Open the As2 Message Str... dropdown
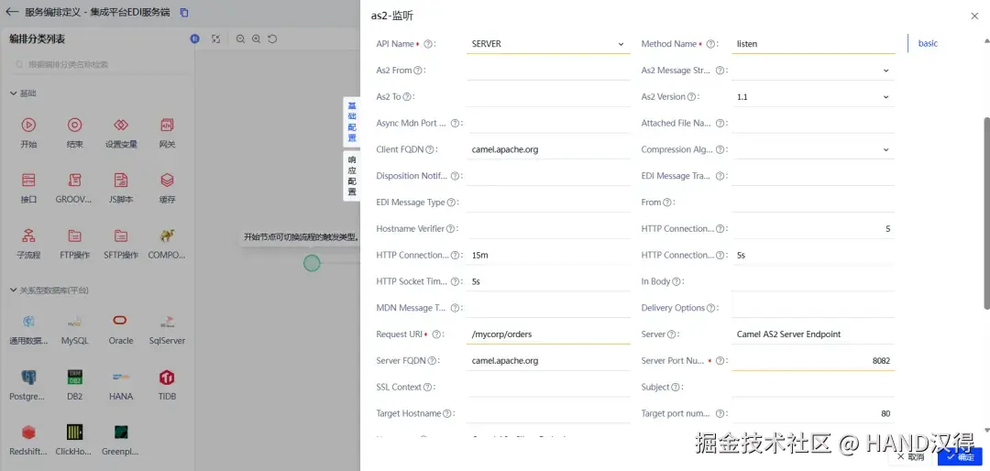The height and width of the screenshot is (471, 990). tap(813, 71)
